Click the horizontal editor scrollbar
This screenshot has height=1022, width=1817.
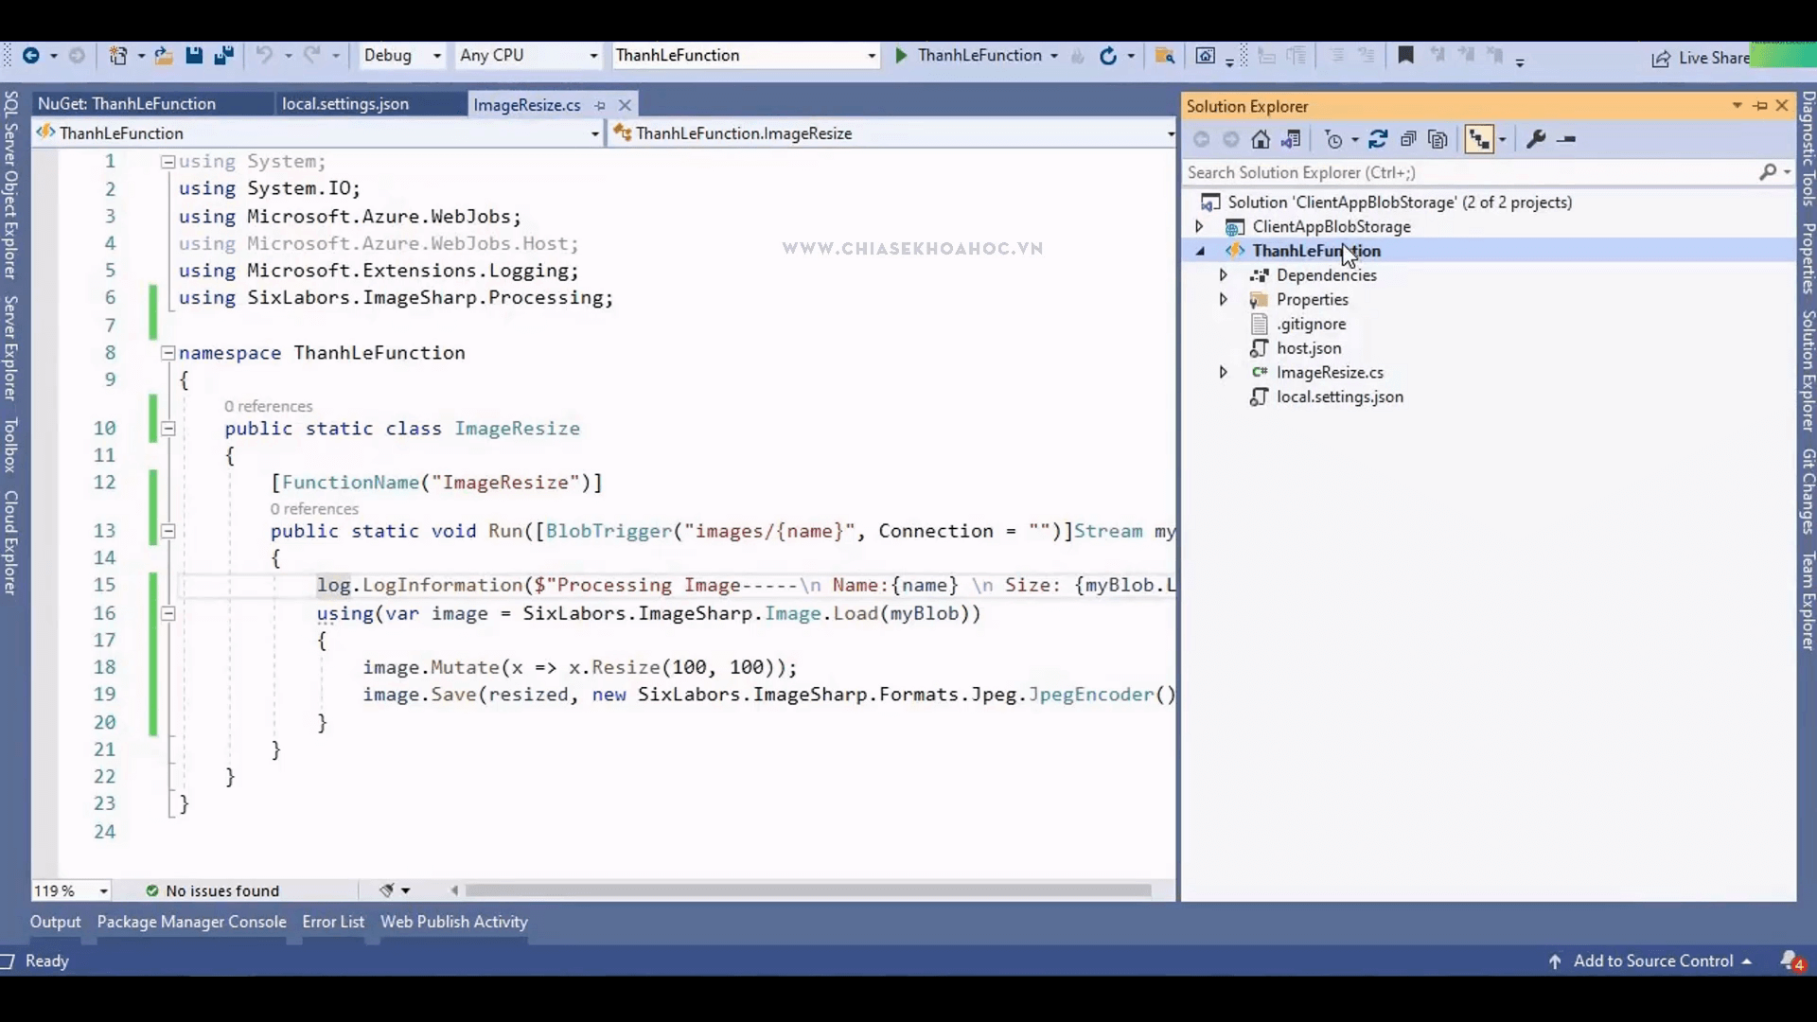coord(807,890)
